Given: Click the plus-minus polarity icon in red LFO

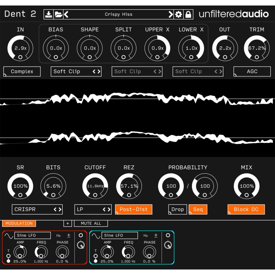Looking at the screenshot, I should click(69, 235).
